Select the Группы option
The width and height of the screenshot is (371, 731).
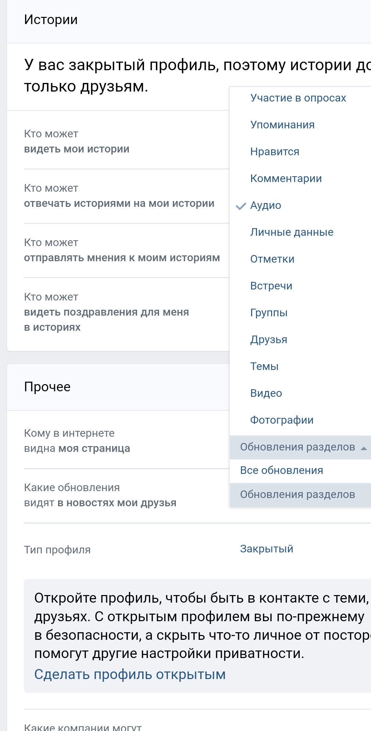point(269,313)
